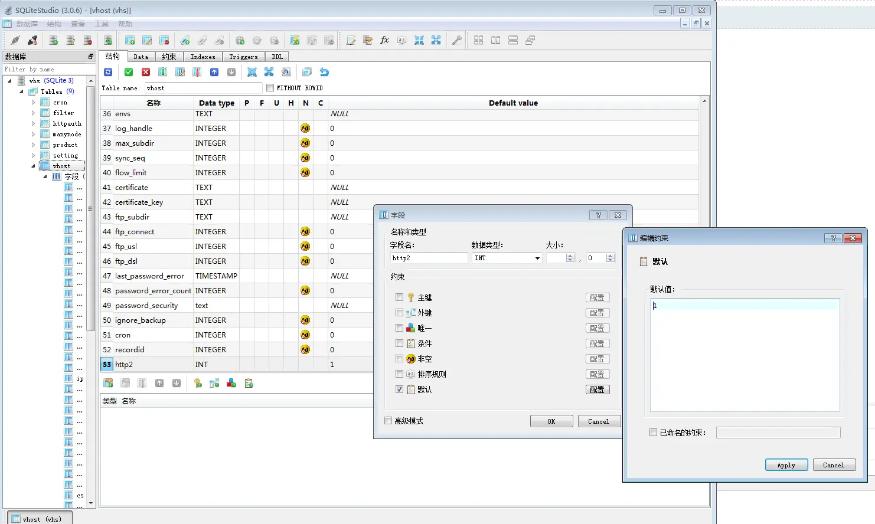
Task: Click the edit column icon in structure toolbar
Action: point(180,72)
